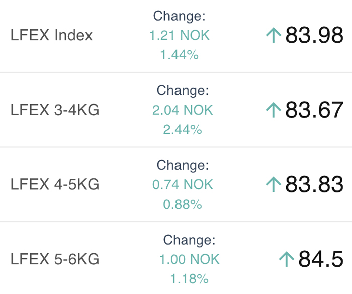This screenshot has width=352, height=294.
Task: Click the 2.04 NOK change value
Action: pyautogui.click(x=183, y=110)
